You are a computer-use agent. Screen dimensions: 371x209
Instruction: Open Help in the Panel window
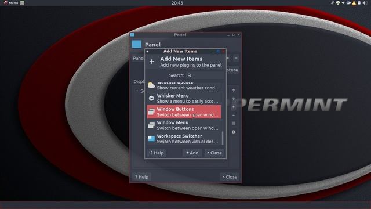(x=141, y=176)
